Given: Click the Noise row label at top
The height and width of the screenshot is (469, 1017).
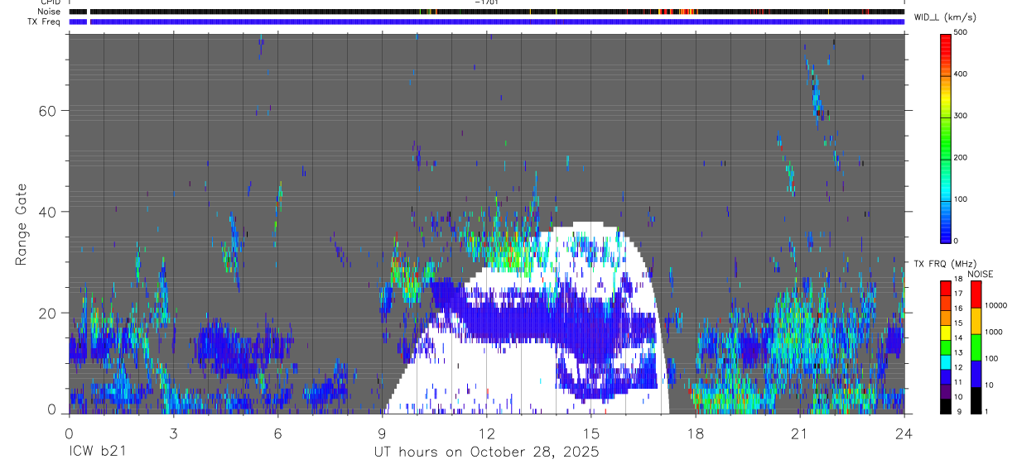Looking at the screenshot, I should [x=50, y=12].
